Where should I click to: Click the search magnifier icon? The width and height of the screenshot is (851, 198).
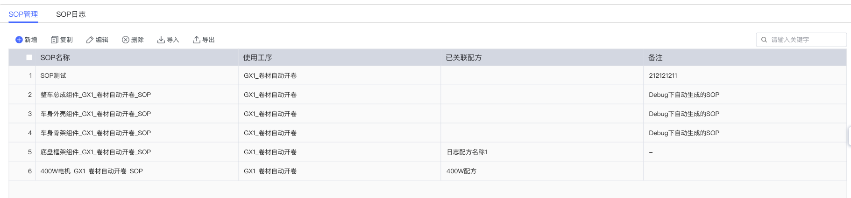[x=764, y=40]
